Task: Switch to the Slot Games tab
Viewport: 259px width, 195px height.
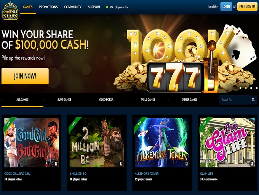Action: (64, 100)
